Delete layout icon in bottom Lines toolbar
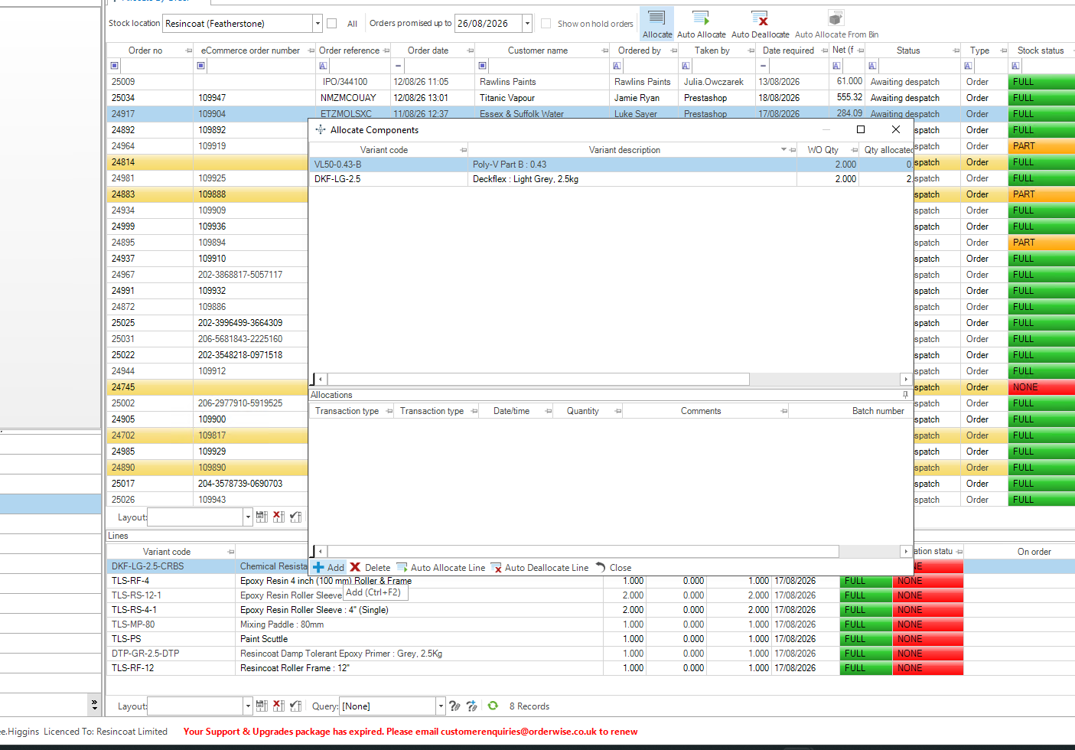This screenshot has width=1075, height=750. click(x=279, y=706)
